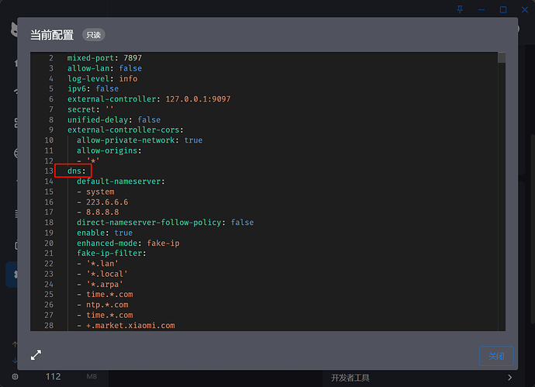The image size is (535, 387).
Task: Click the external-controller-cors: line
Action: pyautogui.click(x=125, y=130)
